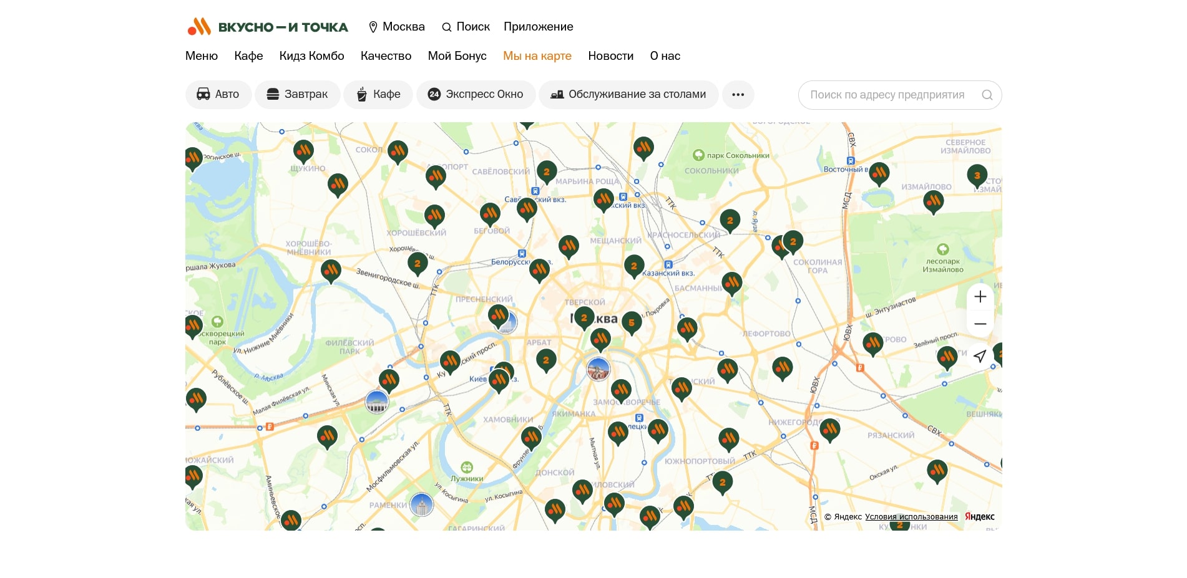Click the Условия использования link
Viewport: 1187px width, 578px height.
[911, 517]
